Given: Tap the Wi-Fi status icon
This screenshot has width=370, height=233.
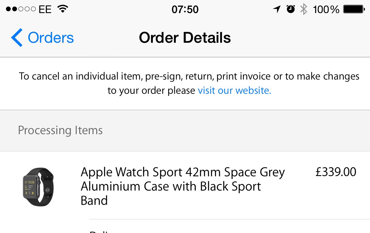Looking at the screenshot, I should pos(63,9).
